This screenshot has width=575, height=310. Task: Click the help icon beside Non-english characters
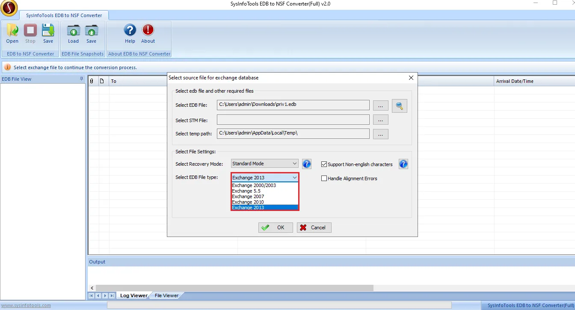click(x=403, y=164)
